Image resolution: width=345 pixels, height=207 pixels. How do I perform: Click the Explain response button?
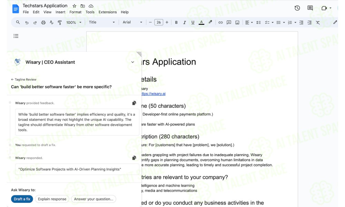[52, 199]
